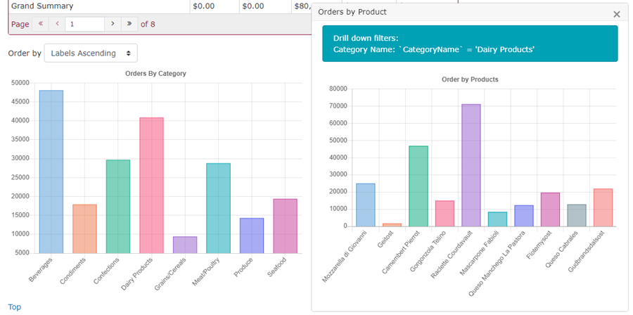
Task: Select the Grains/Cereals bar
Action: pyautogui.click(x=185, y=244)
